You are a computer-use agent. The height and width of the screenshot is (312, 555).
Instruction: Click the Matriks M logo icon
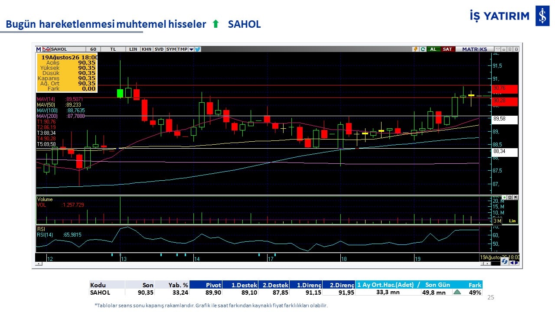pos(39,49)
